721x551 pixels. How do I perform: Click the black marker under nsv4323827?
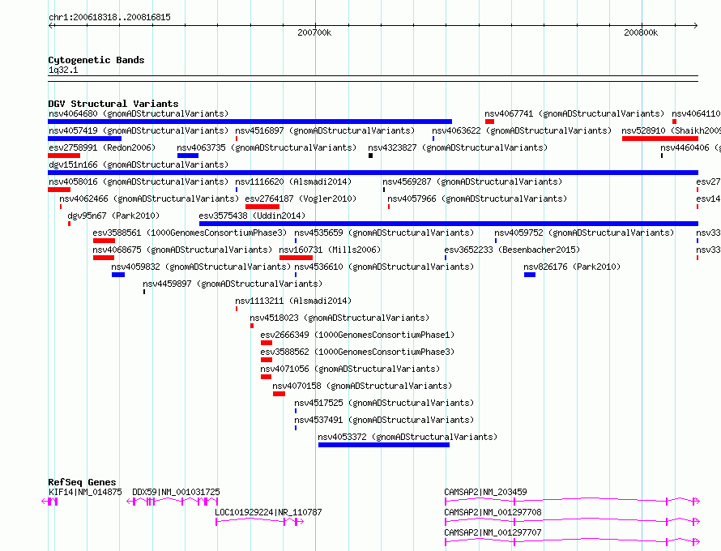tap(370, 156)
